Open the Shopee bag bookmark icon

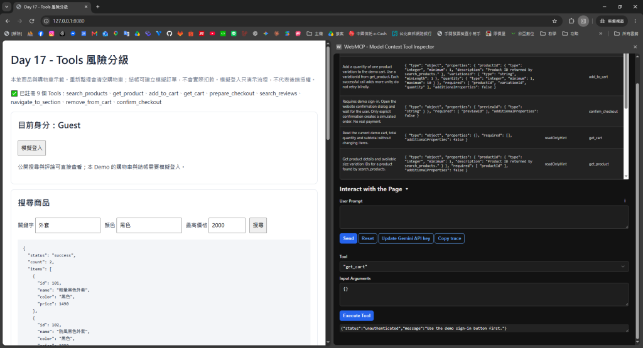click(x=191, y=34)
